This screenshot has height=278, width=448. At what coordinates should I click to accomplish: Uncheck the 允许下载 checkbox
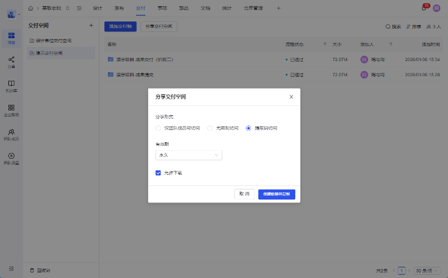pos(158,173)
